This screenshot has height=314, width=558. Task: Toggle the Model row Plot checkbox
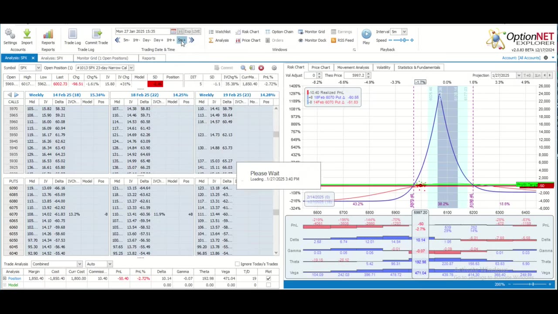(268, 285)
